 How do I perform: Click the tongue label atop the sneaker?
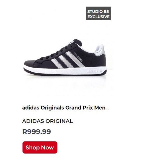click(71, 42)
